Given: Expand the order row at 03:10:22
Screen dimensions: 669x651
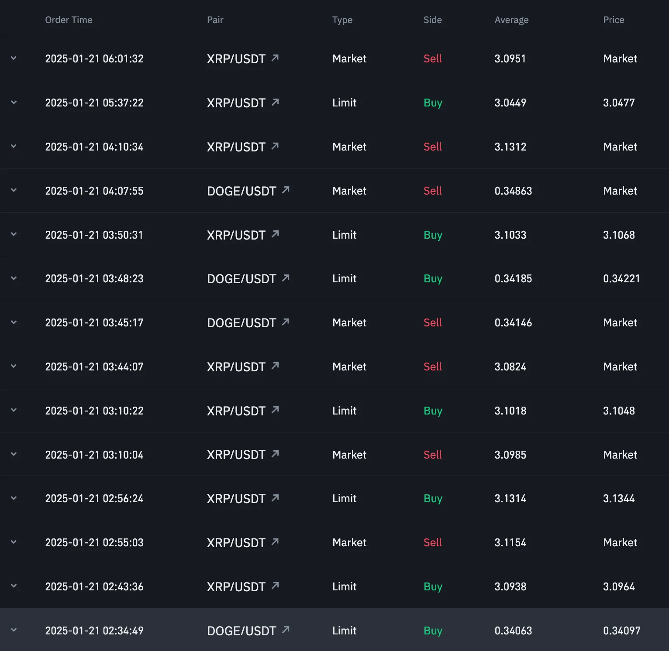Looking at the screenshot, I should (14, 410).
